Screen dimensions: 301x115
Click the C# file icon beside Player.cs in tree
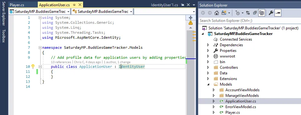221,112
